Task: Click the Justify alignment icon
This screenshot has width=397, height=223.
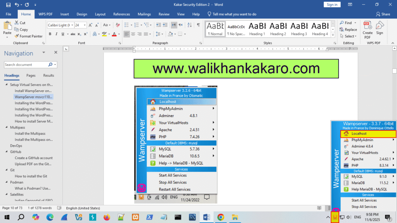Action: 147,34
